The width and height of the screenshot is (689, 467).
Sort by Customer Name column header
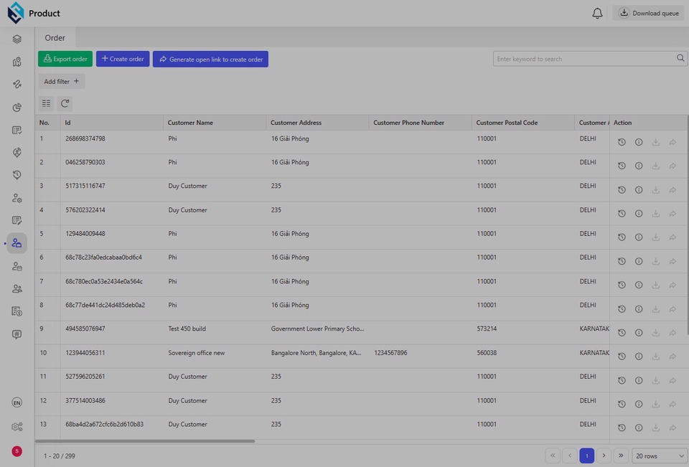[190, 123]
